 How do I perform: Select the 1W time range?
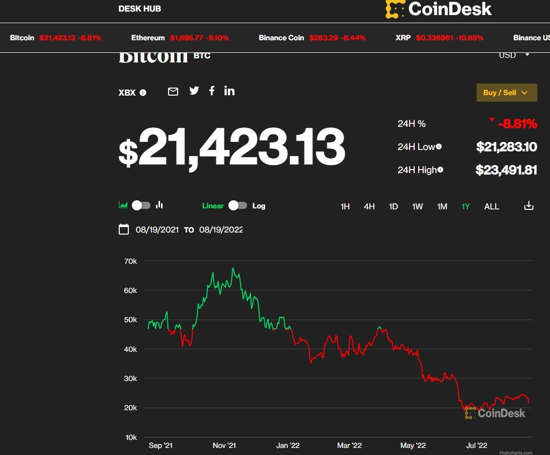(x=418, y=207)
